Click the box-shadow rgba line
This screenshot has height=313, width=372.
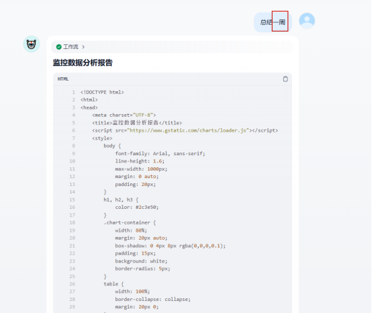tap(171, 246)
